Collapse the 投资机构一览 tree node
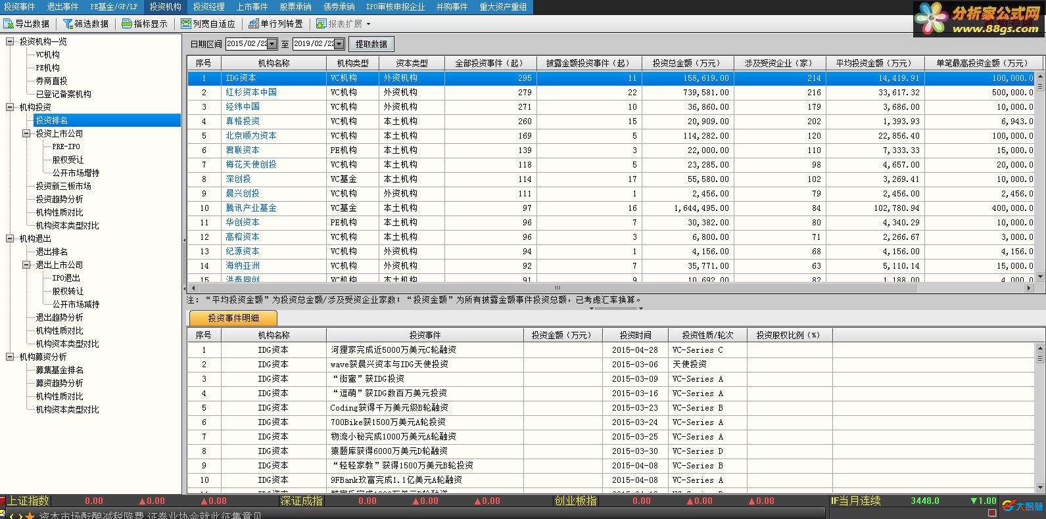 pos(10,41)
